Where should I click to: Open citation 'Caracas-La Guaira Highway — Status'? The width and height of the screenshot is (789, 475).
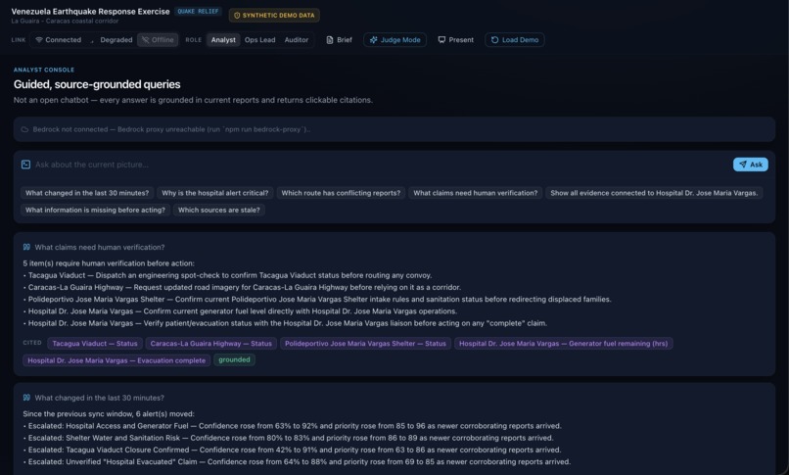[210, 343]
